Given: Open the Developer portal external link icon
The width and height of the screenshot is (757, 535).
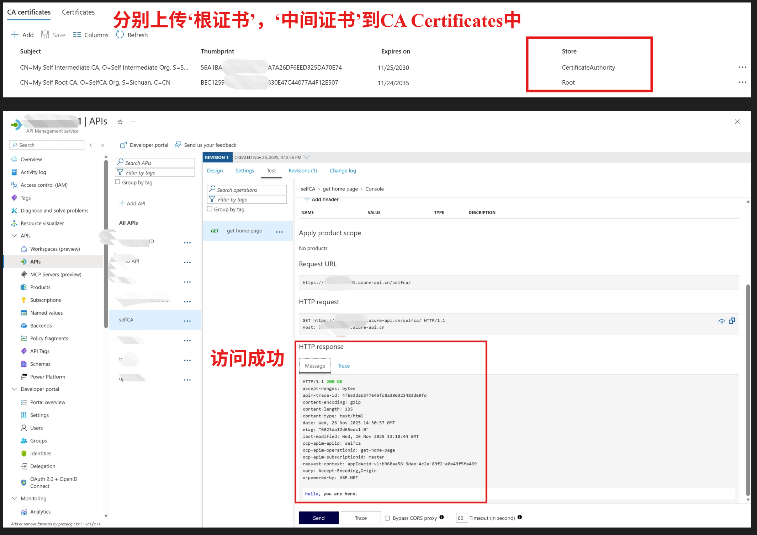Looking at the screenshot, I should pyautogui.click(x=123, y=145).
